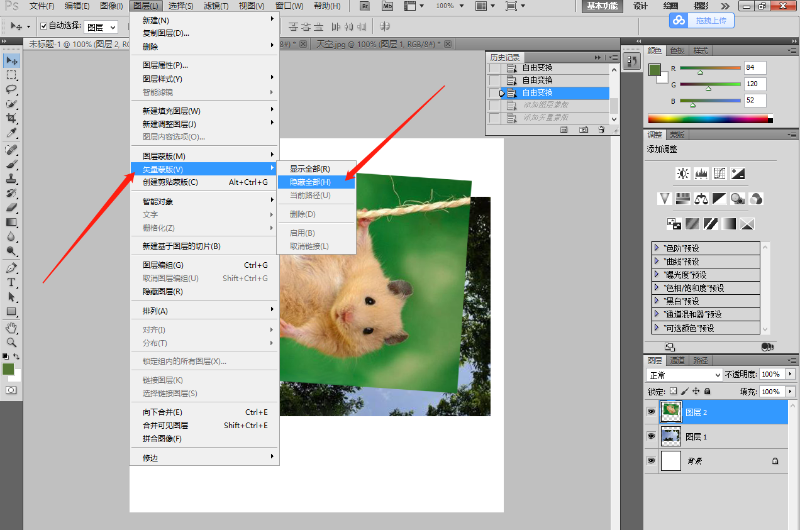
Task: Select the Crop tool
Action: [11, 118]
